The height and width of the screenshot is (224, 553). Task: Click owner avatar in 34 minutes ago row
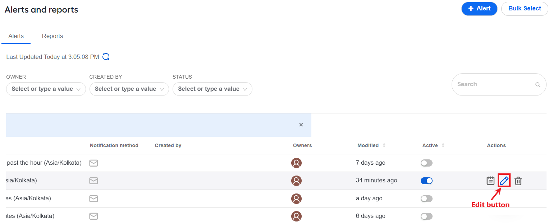(296, 181)
